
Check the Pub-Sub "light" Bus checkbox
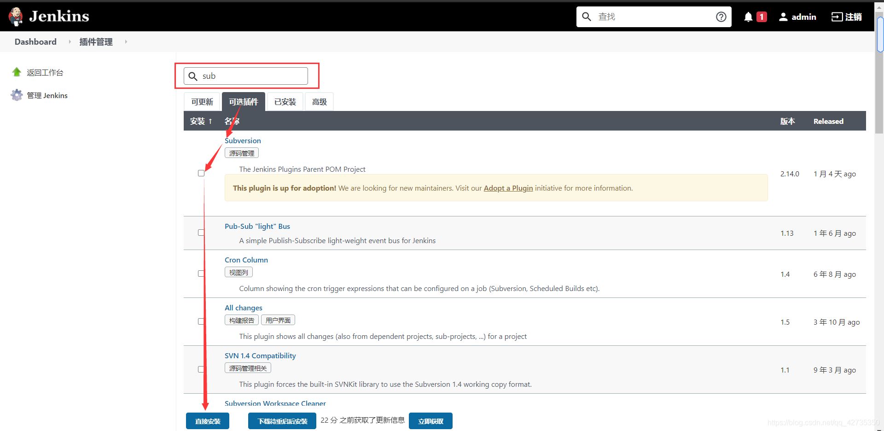pyautogui.click(x=201, y=233)
